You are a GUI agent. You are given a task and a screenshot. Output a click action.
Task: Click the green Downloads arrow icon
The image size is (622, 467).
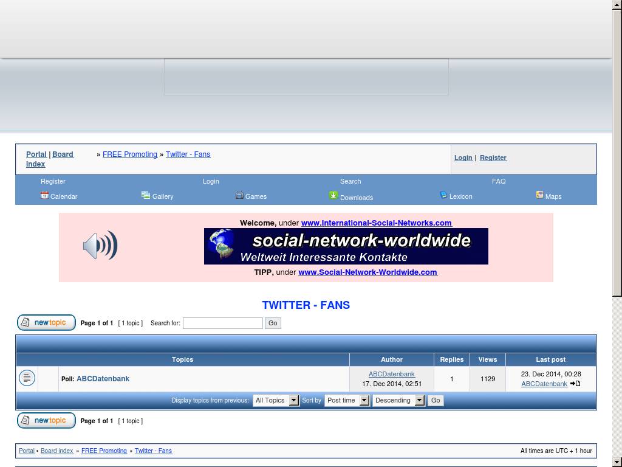[333, 195]
